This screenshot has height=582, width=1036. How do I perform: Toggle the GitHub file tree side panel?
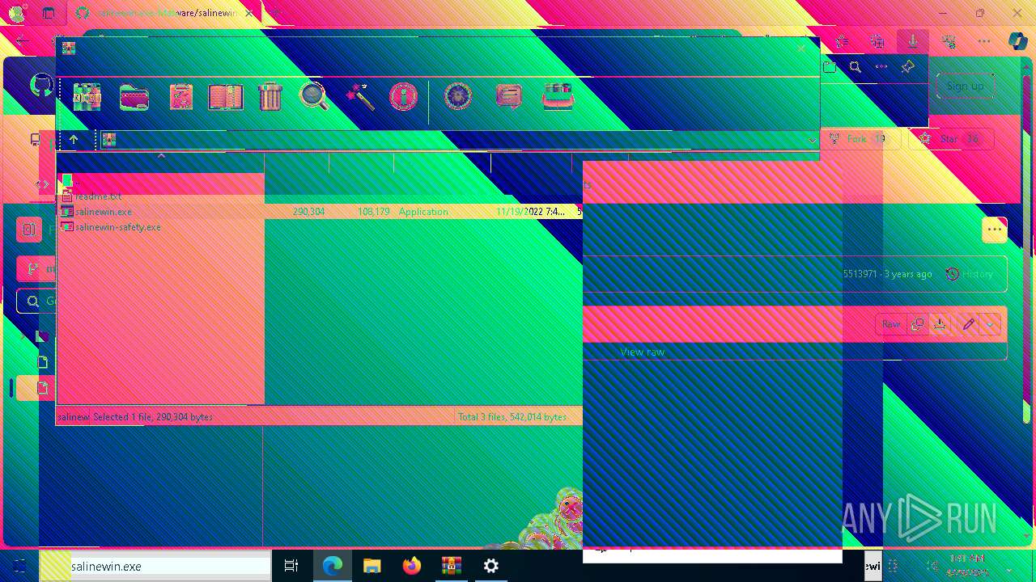click(x=29, y=230)
